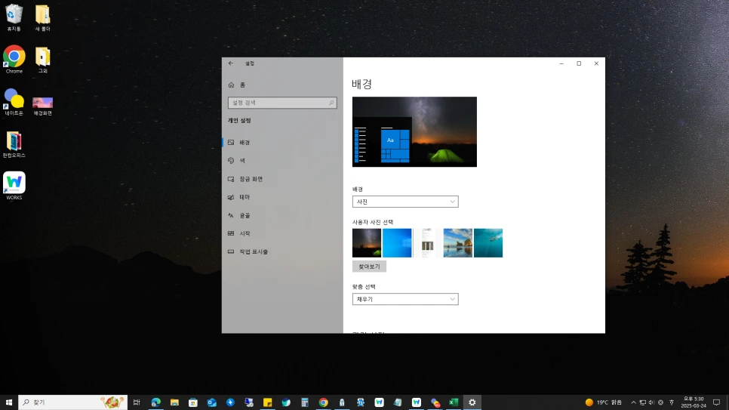Select 시작 in the settings sidebar
The image size is (729, 410).
coord(282,233)
